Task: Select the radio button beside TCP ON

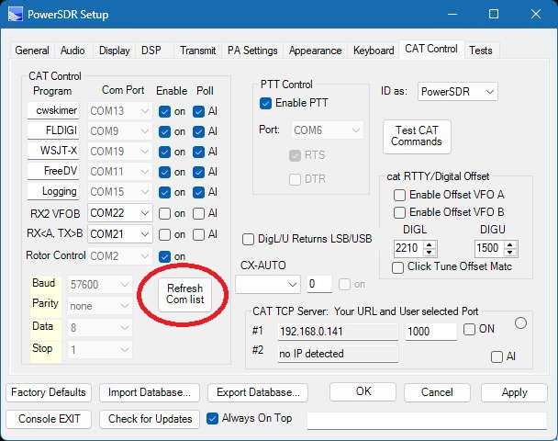Action: (x=521, y=322)
